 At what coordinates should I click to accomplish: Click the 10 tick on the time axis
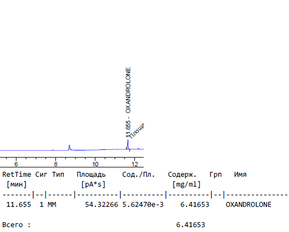point(95,164)
